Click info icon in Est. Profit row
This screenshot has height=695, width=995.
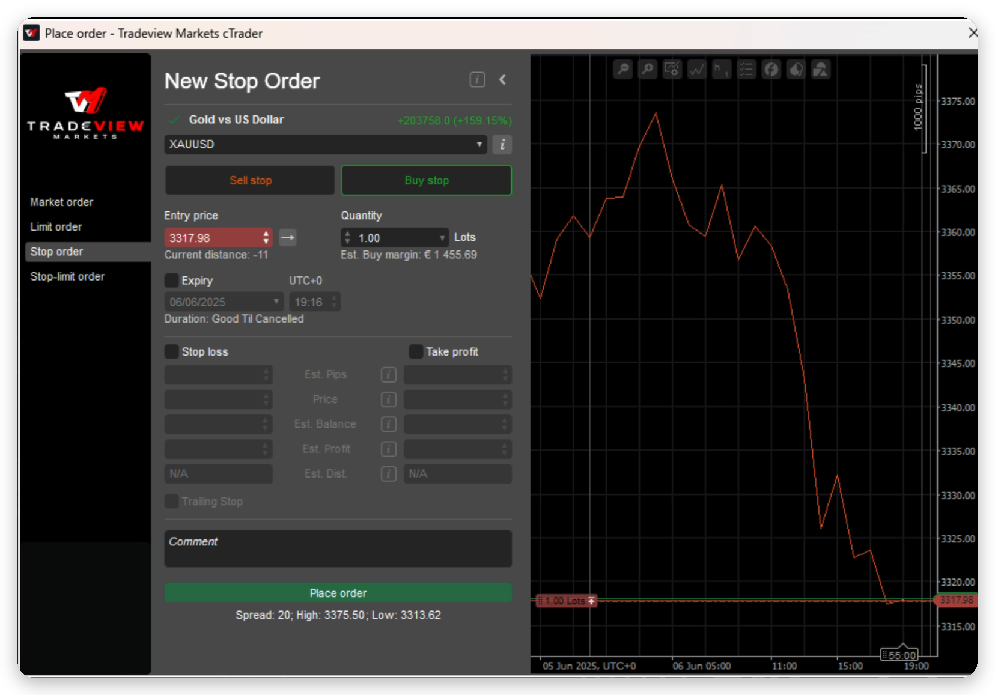click(x=389, y=449)
